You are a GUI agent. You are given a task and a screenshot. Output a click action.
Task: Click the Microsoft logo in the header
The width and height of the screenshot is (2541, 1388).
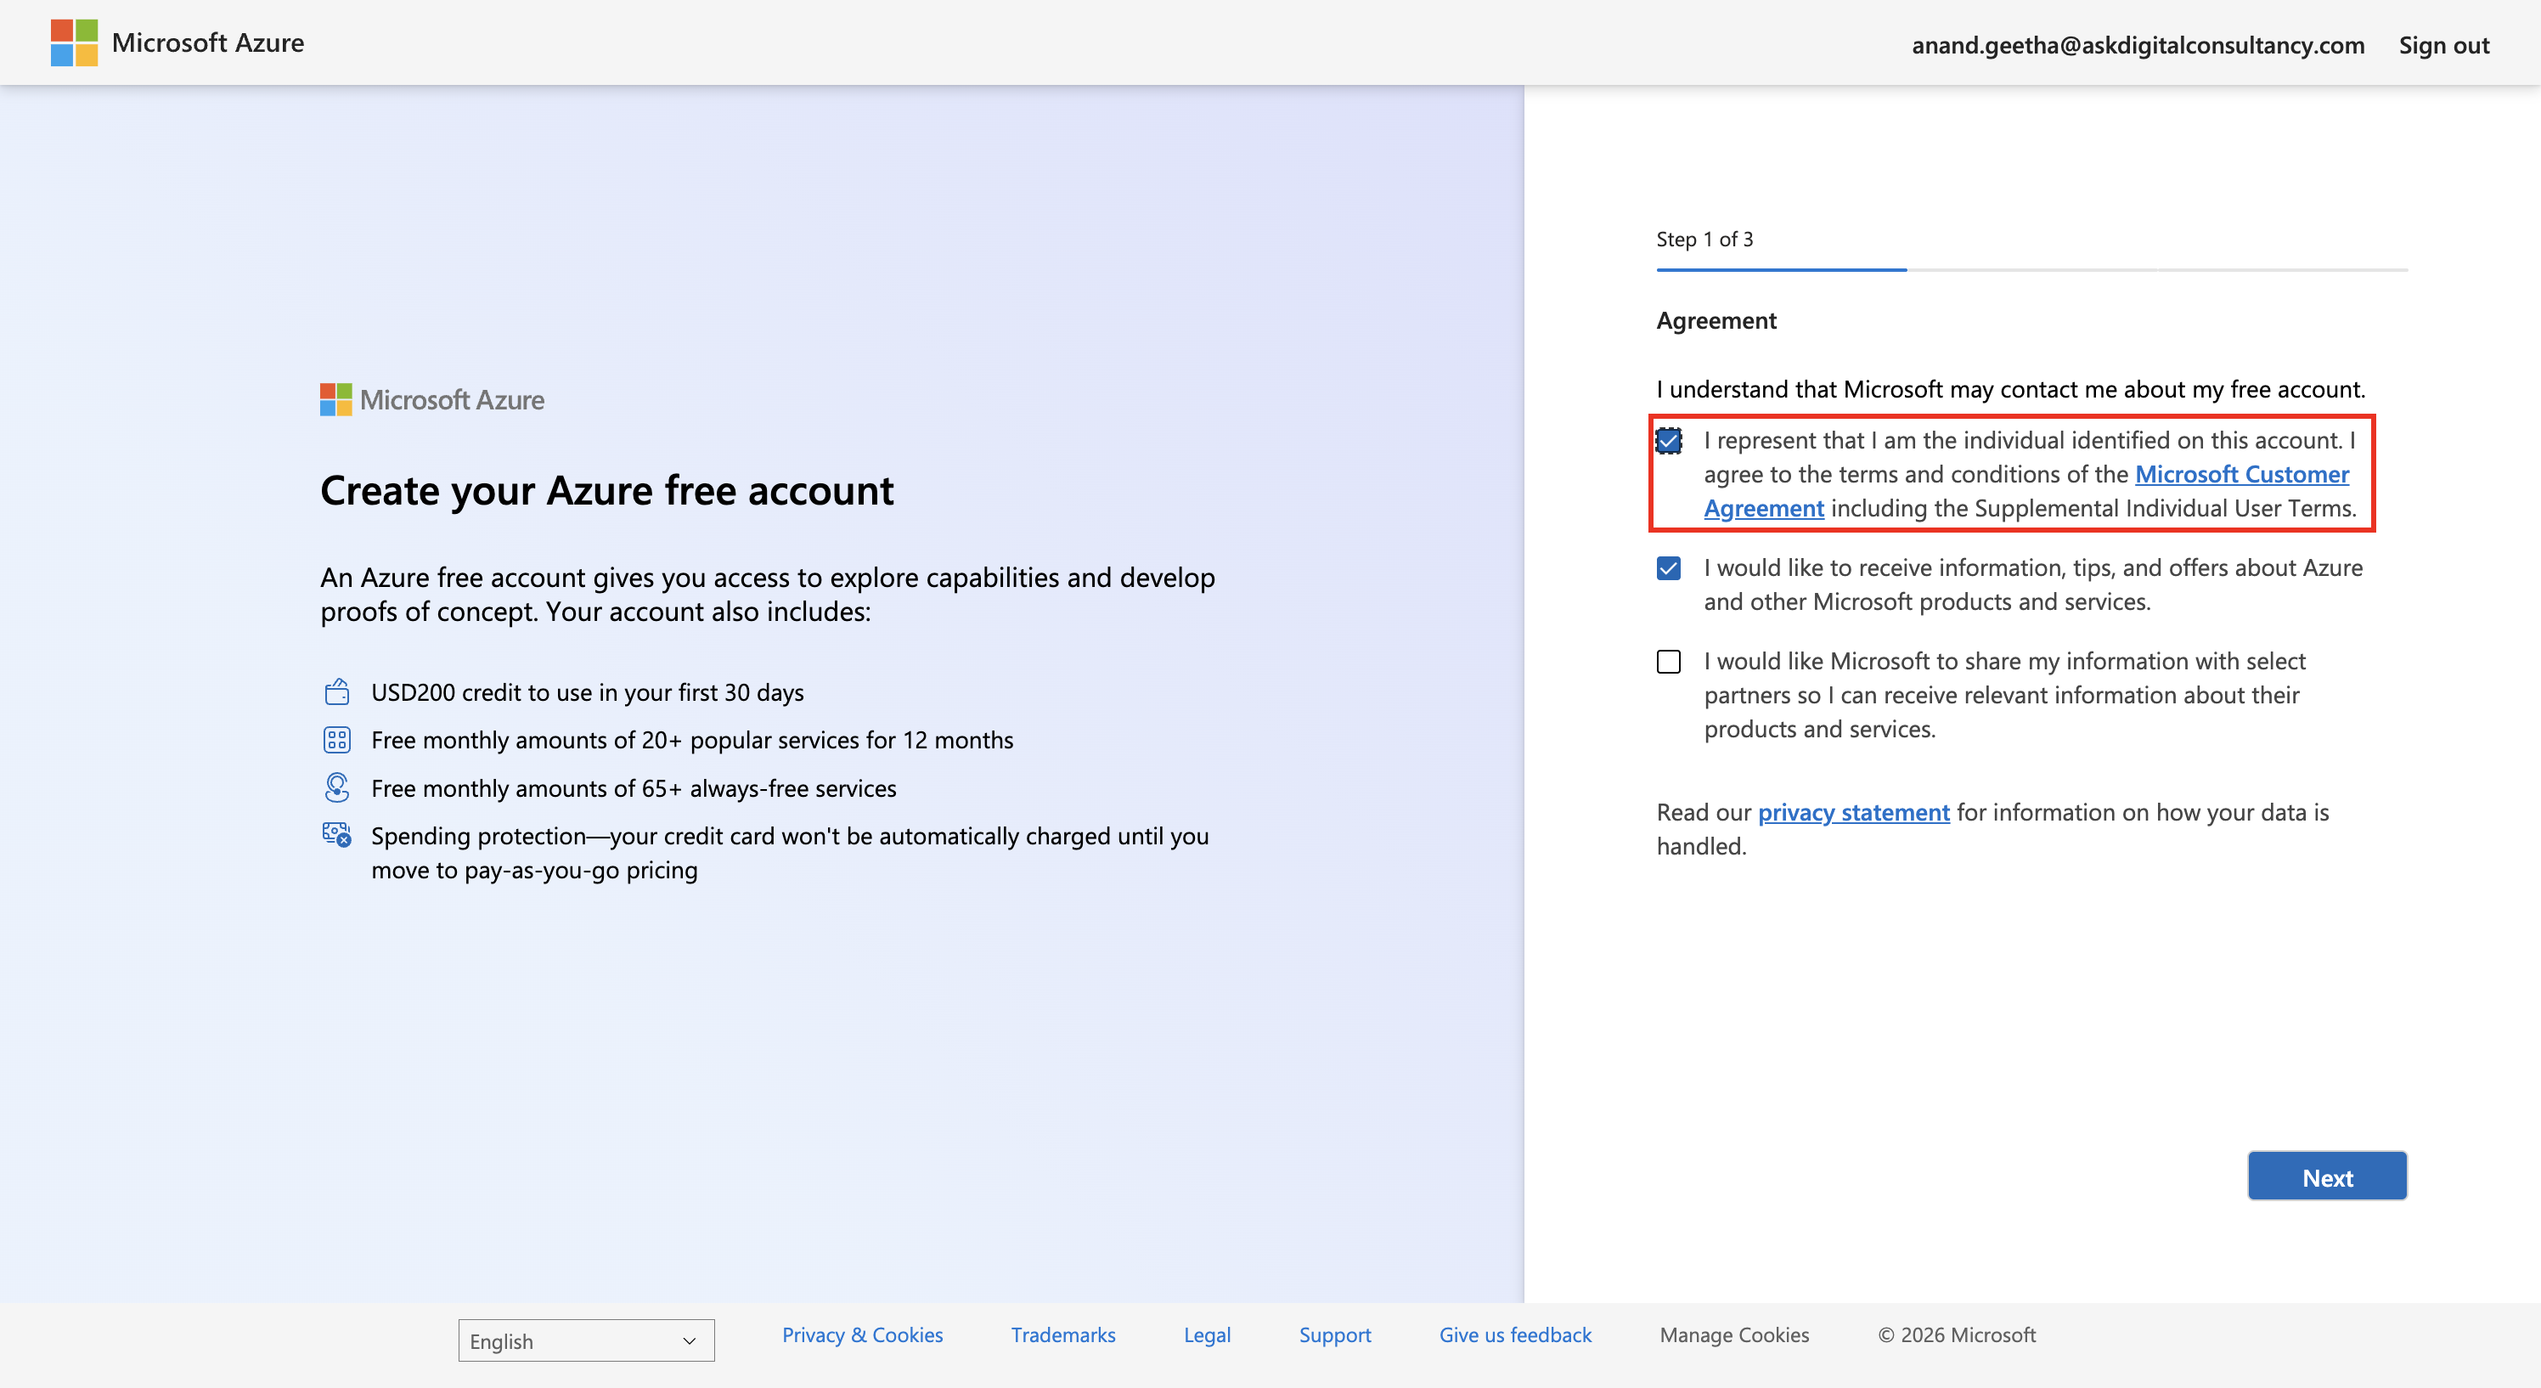(x=74, y=42)
